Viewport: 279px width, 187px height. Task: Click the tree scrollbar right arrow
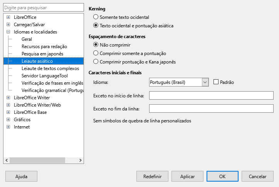[x=81, y=160]
